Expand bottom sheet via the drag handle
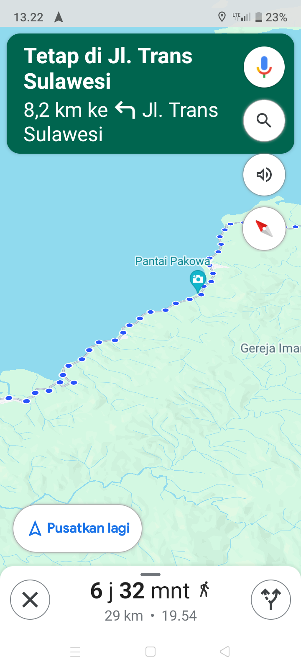 (x=150, y=575)
